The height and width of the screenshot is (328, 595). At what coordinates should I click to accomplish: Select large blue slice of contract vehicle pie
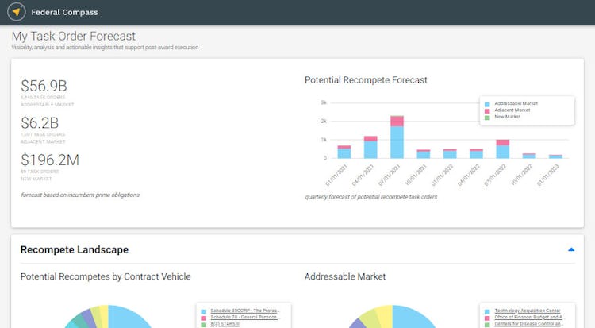click(127, 316)
